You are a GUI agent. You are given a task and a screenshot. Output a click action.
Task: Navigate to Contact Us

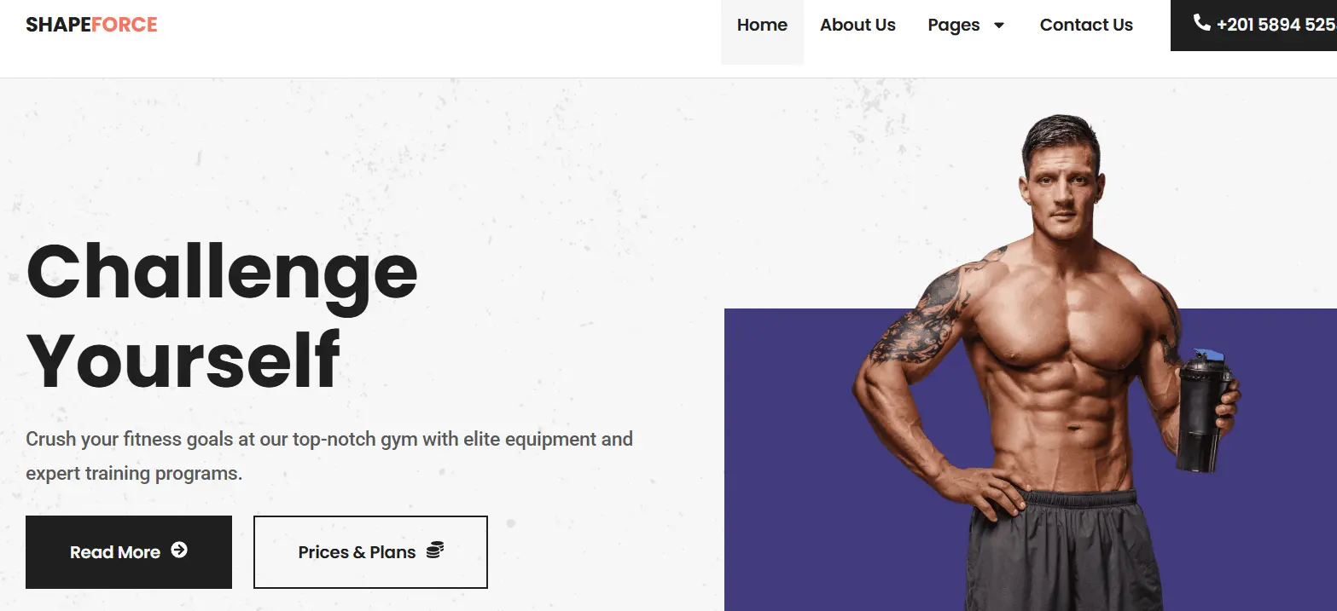1086,26
